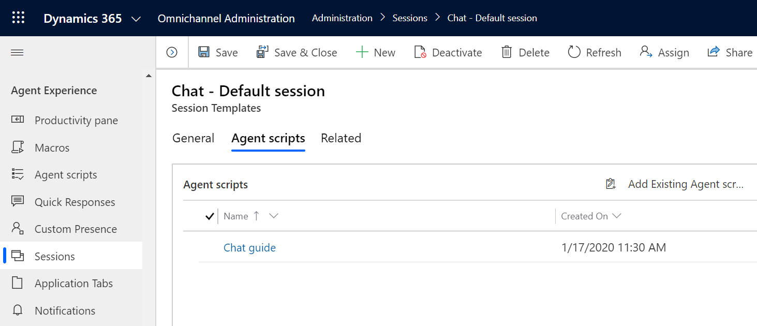Toggle the select-all checkmark in grid header

(210, 216)
